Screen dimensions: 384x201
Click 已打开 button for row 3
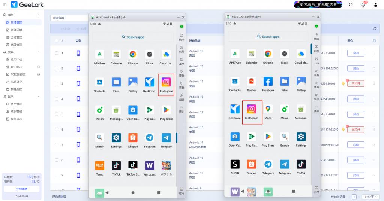click(355, 83)
